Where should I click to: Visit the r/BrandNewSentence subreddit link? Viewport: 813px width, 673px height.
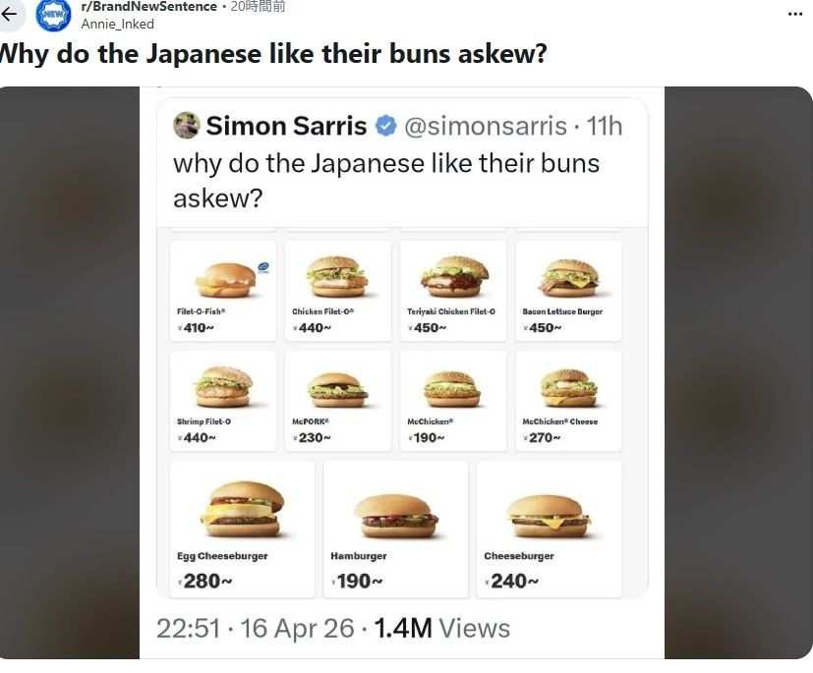(x=148, y=7)
